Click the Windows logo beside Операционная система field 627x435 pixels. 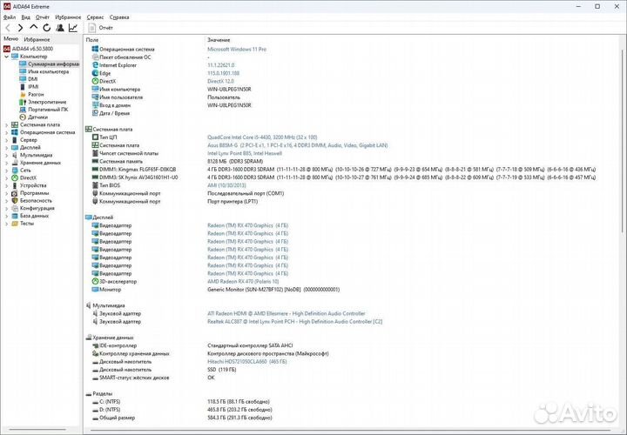(x=95, y=49)
